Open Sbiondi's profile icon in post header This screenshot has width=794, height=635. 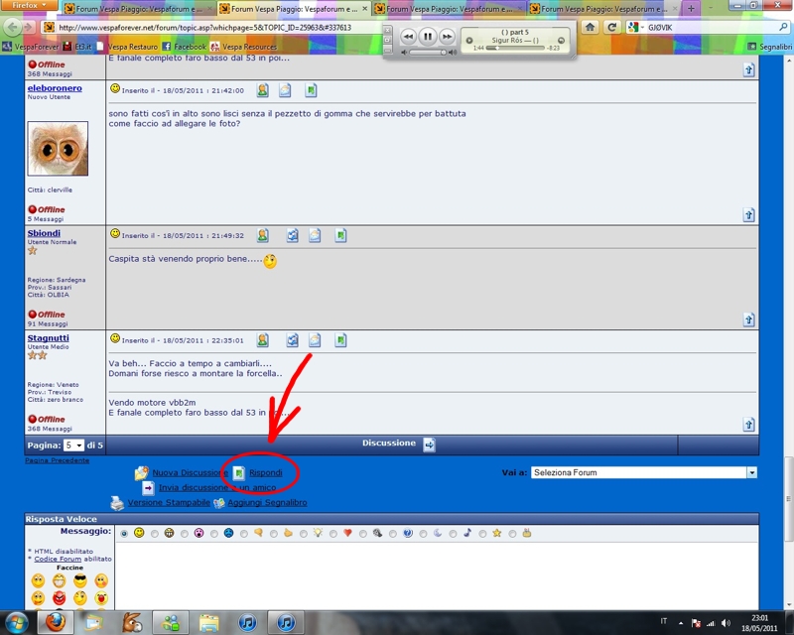click(x=262, y=235)
